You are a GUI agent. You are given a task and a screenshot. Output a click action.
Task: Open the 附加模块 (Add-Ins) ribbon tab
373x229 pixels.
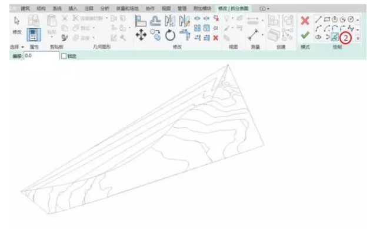tap(202, 9)
